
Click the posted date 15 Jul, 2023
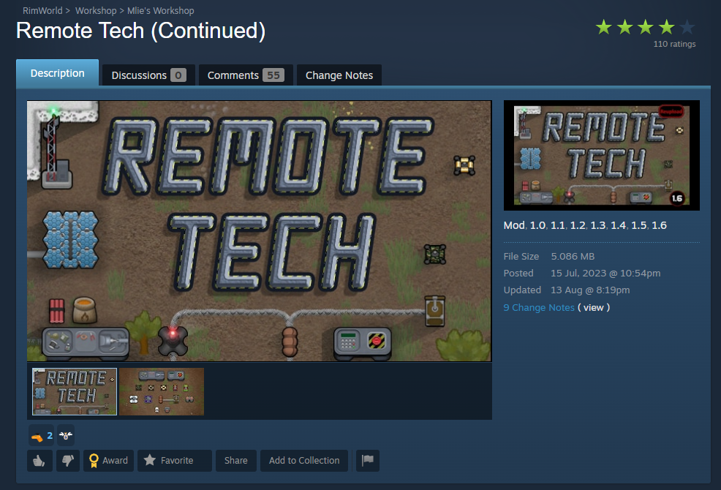click(605, 274)
